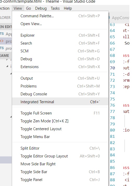This screenshot has width=132, height=186.
Task: Select line number 70 in the gutter
Action: pos(112,68)
